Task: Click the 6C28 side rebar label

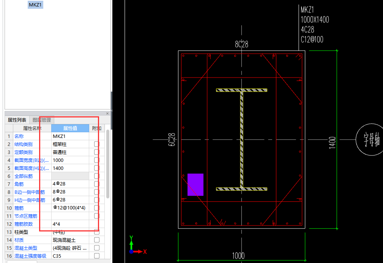Action: [172, 140]
